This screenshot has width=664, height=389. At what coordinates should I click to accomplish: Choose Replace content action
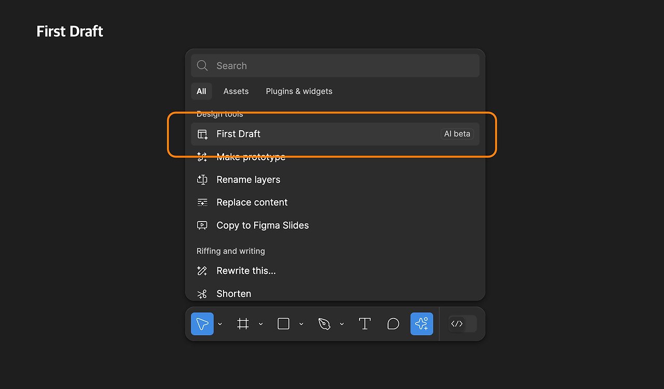click(335, 202)
